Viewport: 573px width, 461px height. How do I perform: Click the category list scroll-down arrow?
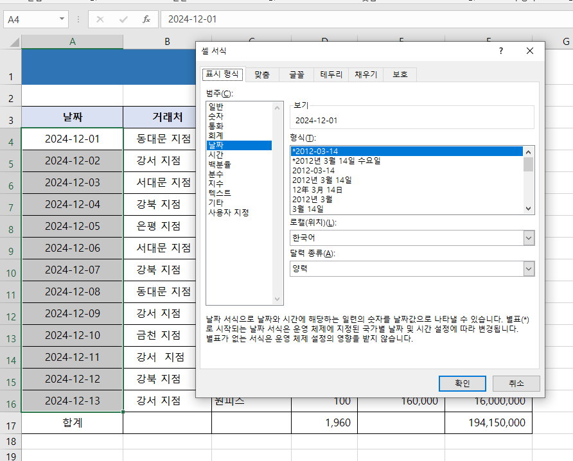[x=277, y=299]
